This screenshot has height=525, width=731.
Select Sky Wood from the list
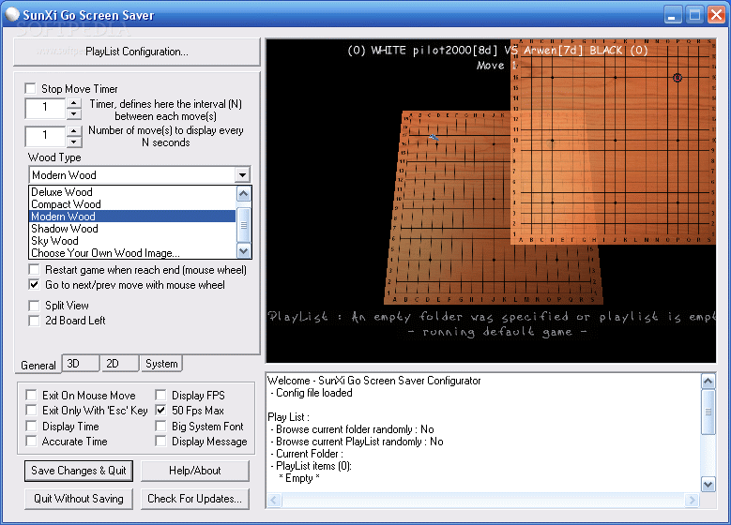[x=132, y=240]
